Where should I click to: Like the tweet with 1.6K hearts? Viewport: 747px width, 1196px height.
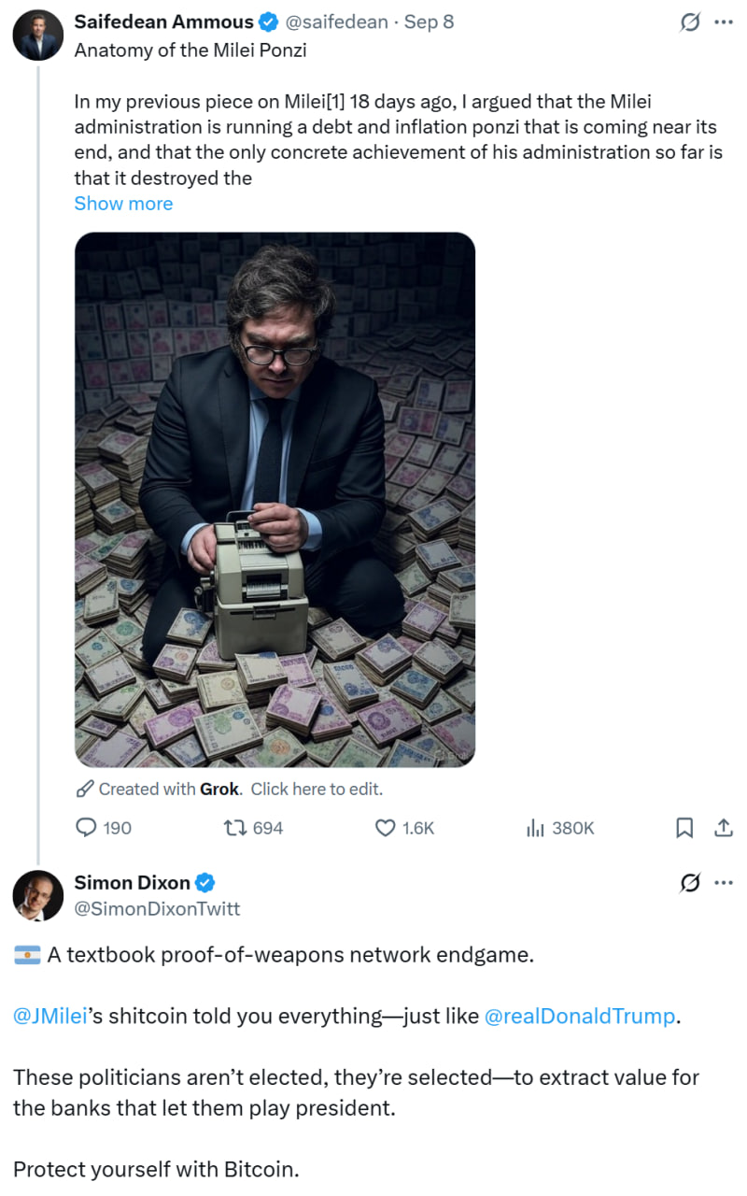pyautogui.click(x=386, y=828)
